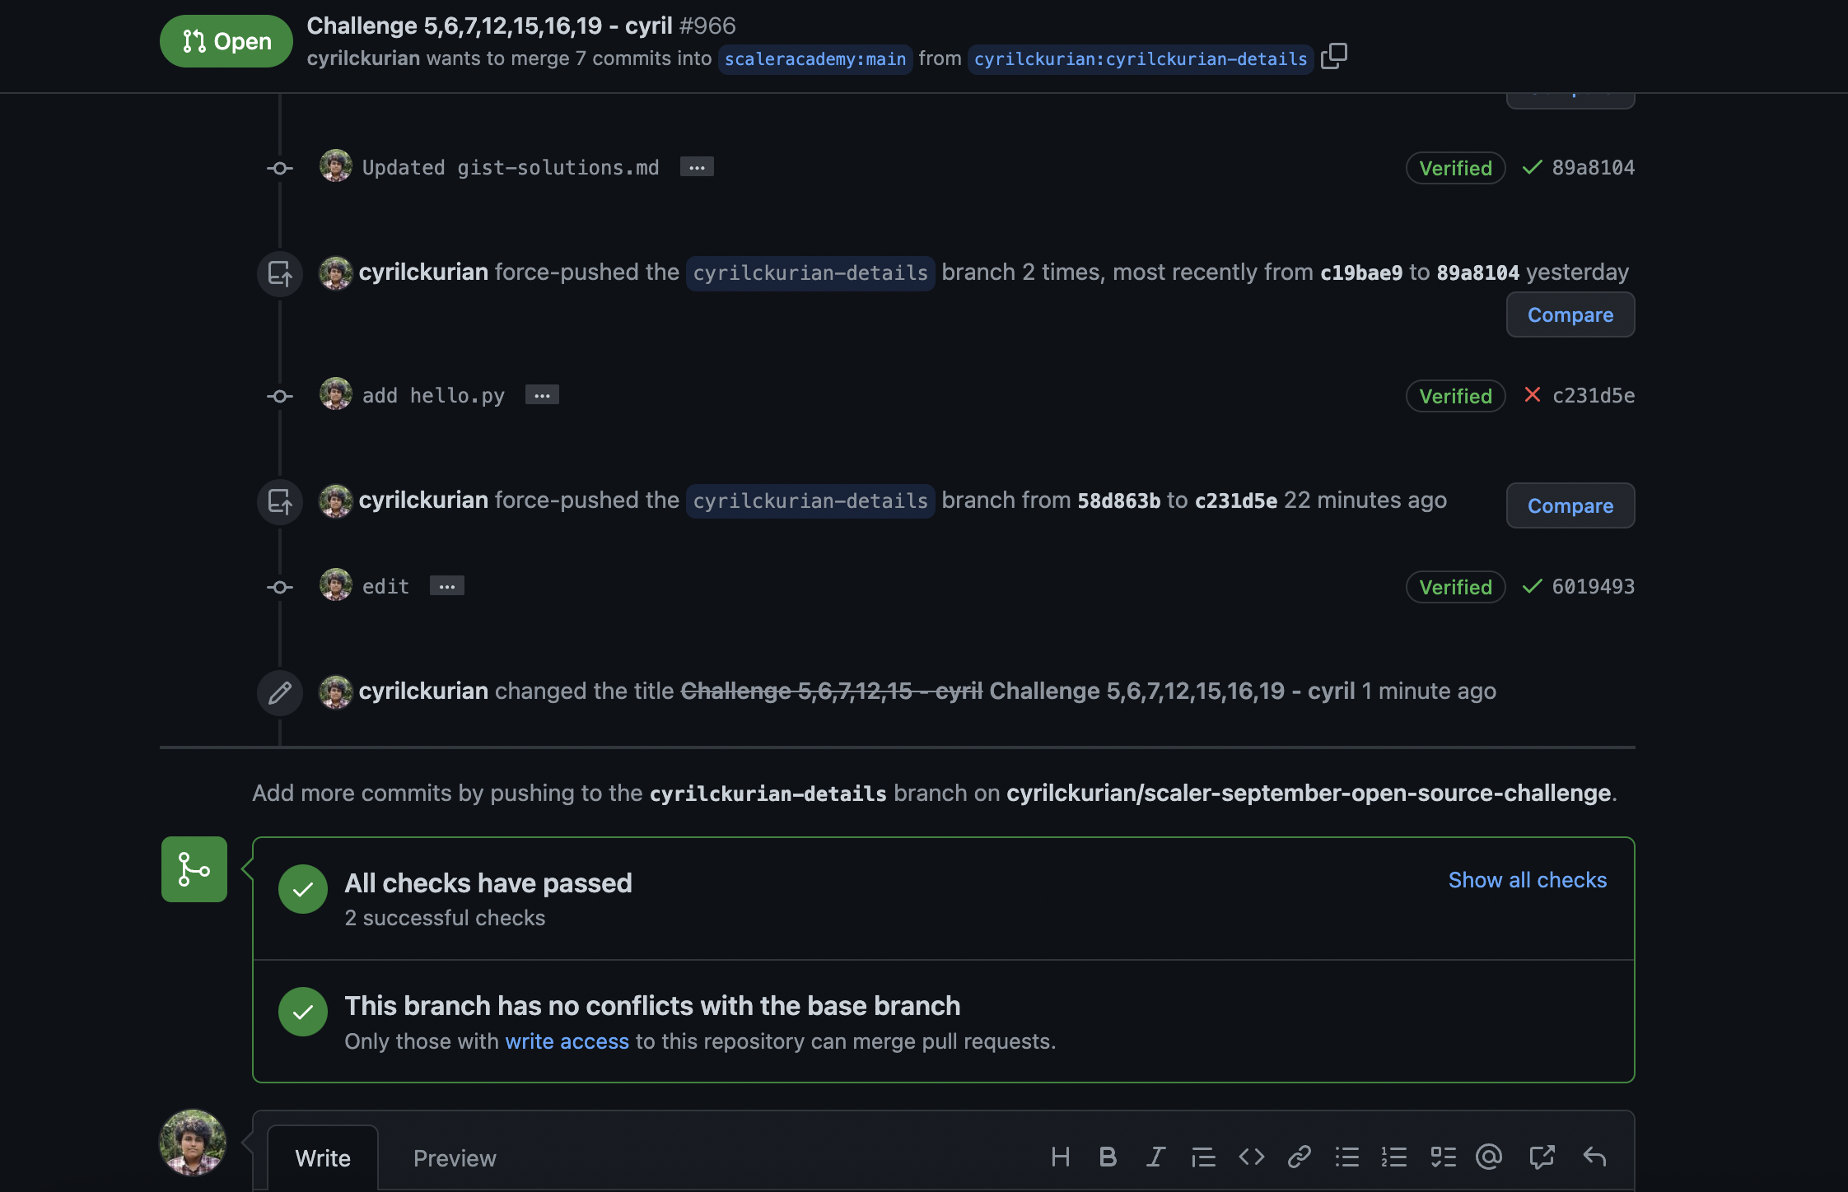Screen dimensions: 1848x1192
Task: Open Show all checks
Action: pos(1526,880)
